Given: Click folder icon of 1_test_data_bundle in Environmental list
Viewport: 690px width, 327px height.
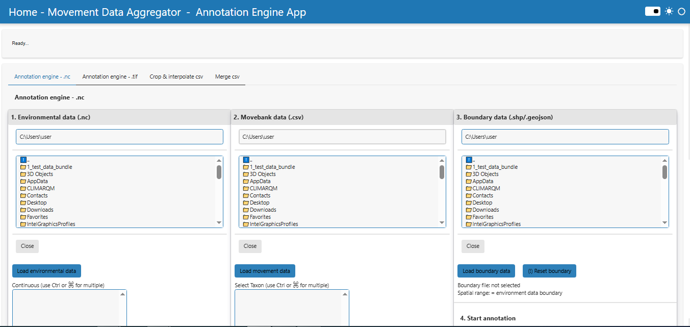Looking at the screenshot, I should pyautogui.click(x=23, y=167).
